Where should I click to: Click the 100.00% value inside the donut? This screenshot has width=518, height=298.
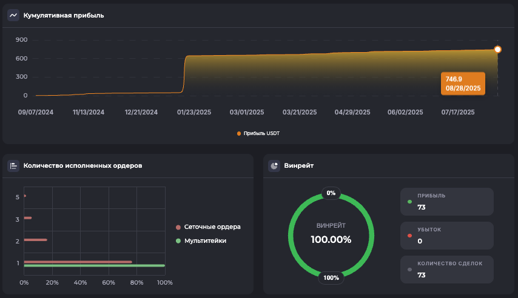(x=331, y=239)
